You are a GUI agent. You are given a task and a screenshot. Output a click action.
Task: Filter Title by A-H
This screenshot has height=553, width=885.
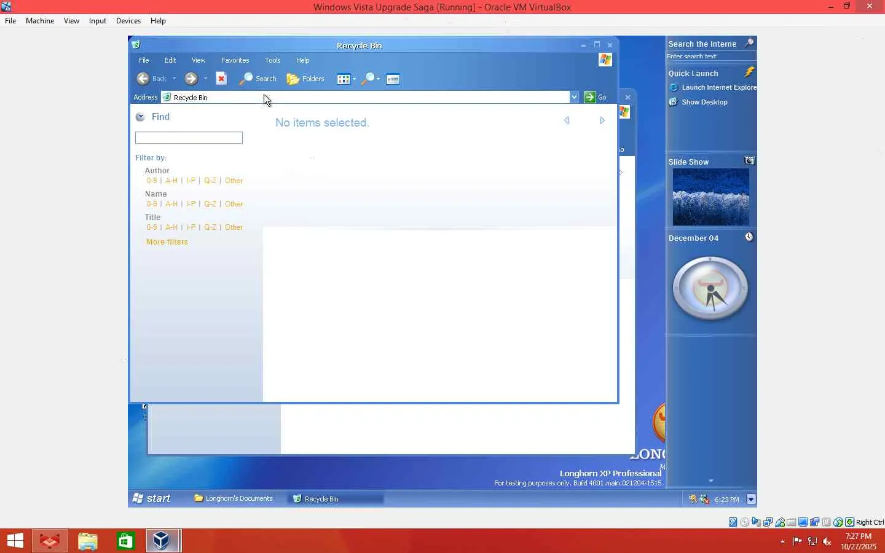[171, 227]
